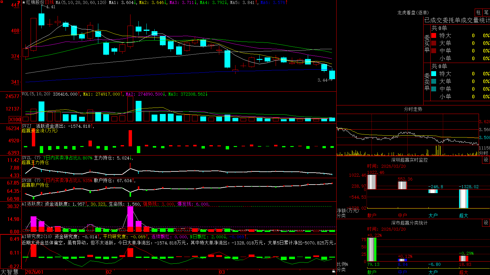Viewport: 490px width, 275px height.
Task: Click the cyan 特大 sell order swatch
Action: 434,74
